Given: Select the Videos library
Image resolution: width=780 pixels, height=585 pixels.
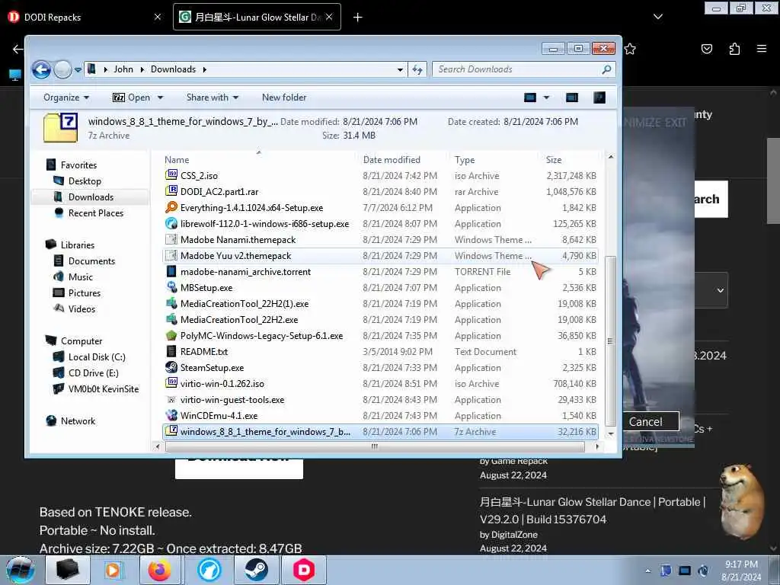Looking at the screenshot, I should (82, 309).
